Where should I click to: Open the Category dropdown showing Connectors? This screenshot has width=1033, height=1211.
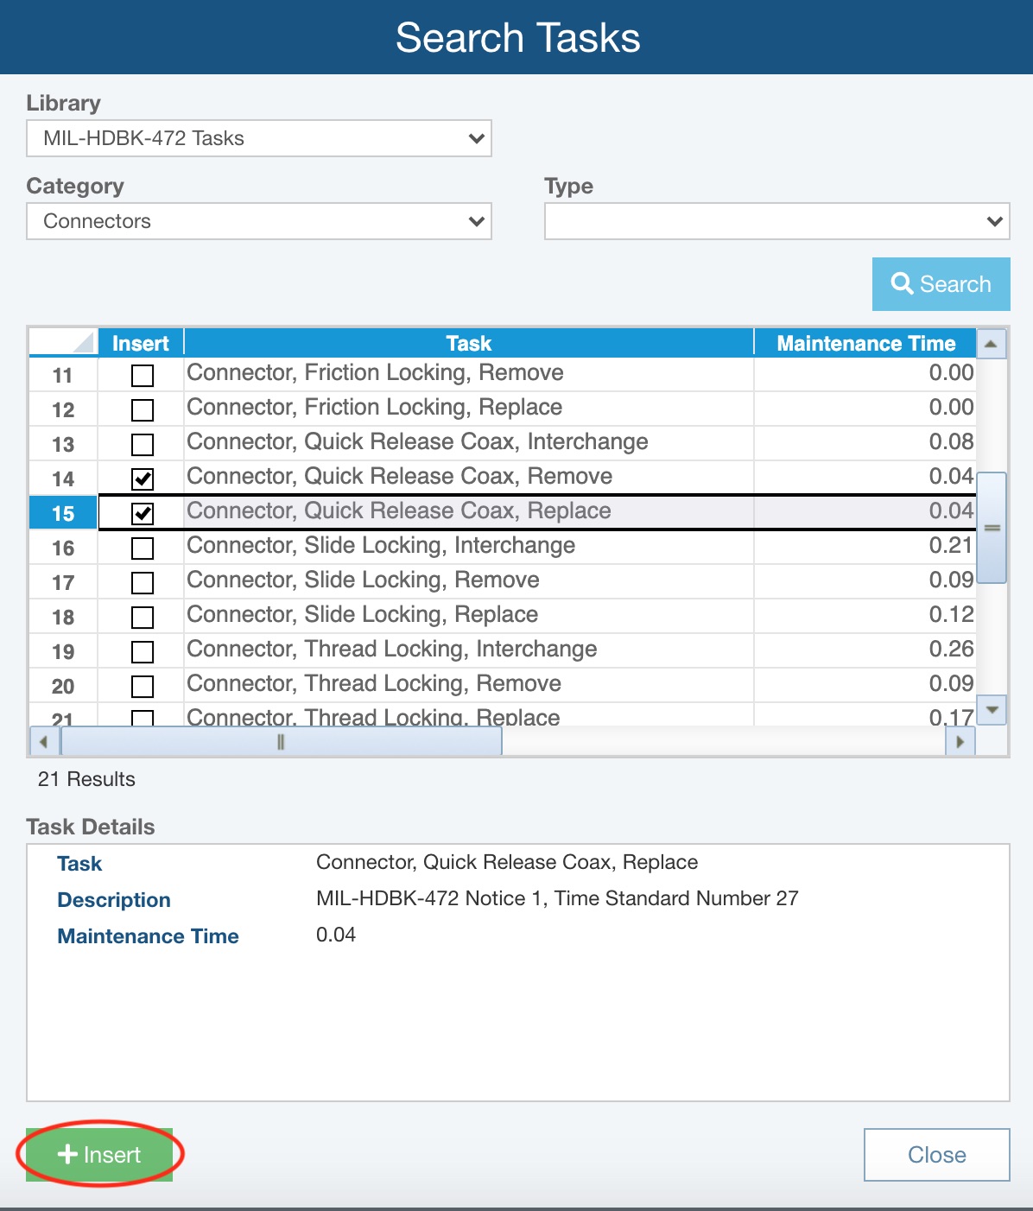(x=259, y=221)
